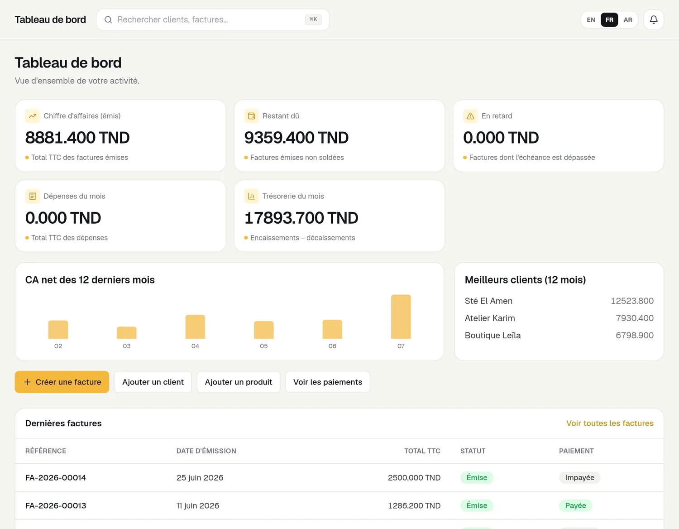Open invoice FA-2026-00013
Viewport: 679px width, 529px height.
pos(56,506)
